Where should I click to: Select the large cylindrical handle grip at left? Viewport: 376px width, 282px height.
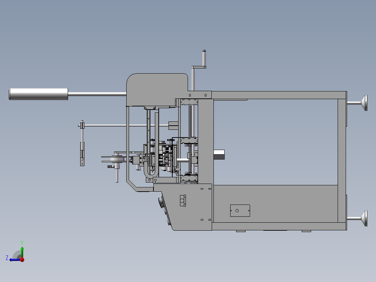[x=38, y=94]
